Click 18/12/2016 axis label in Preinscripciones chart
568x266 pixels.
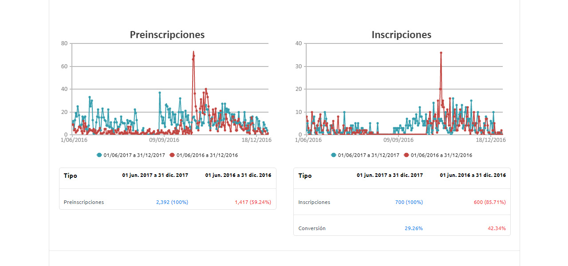pos(256,140)
